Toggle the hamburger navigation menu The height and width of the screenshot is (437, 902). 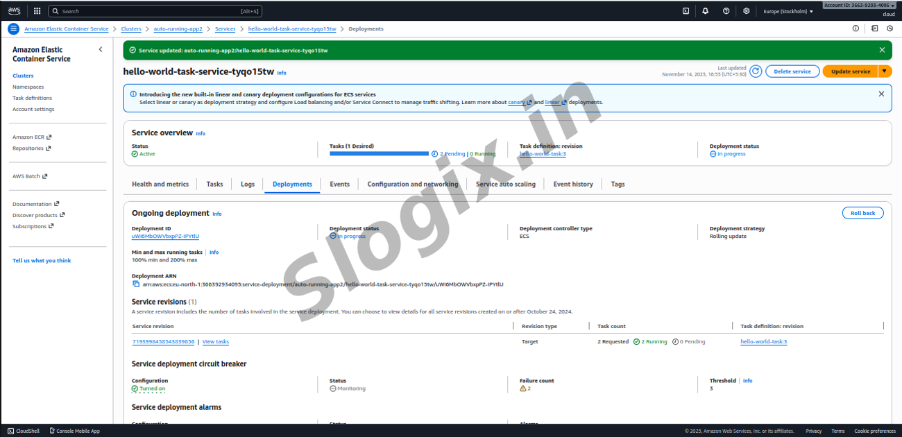pos(13,28)
